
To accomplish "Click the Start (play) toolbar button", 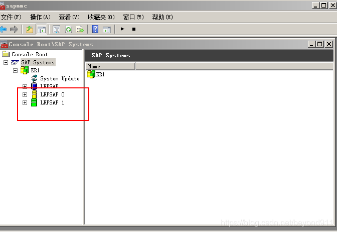I will click(122, 29).
